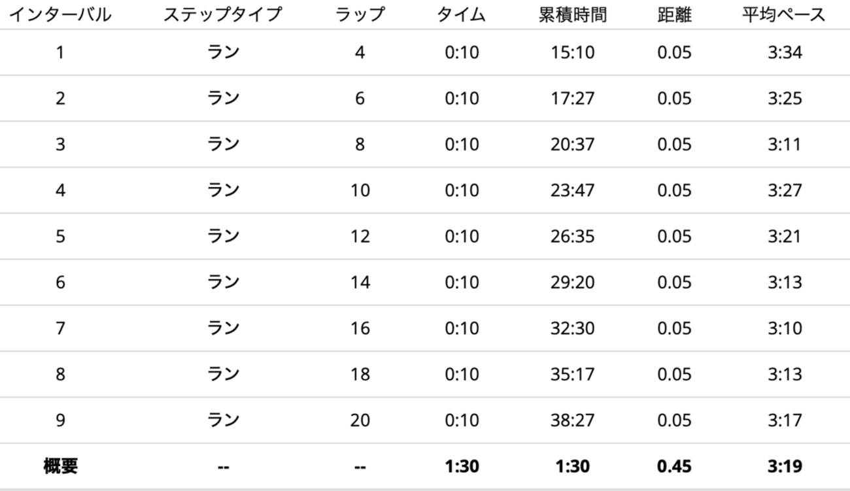Sort by the 累積時間 column header
Screen dimensions: 850x491
572,15
